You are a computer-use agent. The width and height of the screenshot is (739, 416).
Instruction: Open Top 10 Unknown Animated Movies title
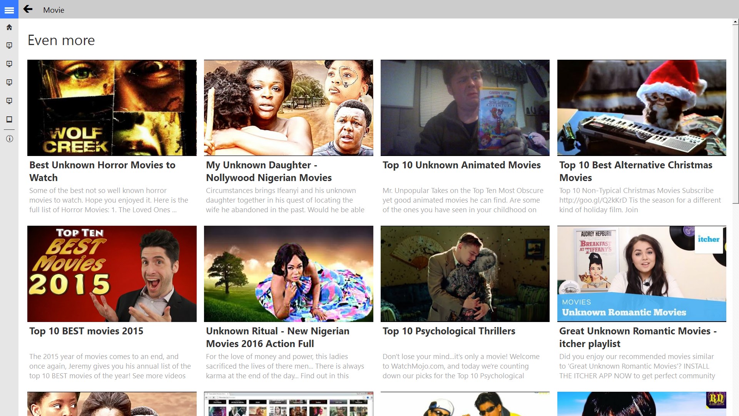click(x=461, y=165)
